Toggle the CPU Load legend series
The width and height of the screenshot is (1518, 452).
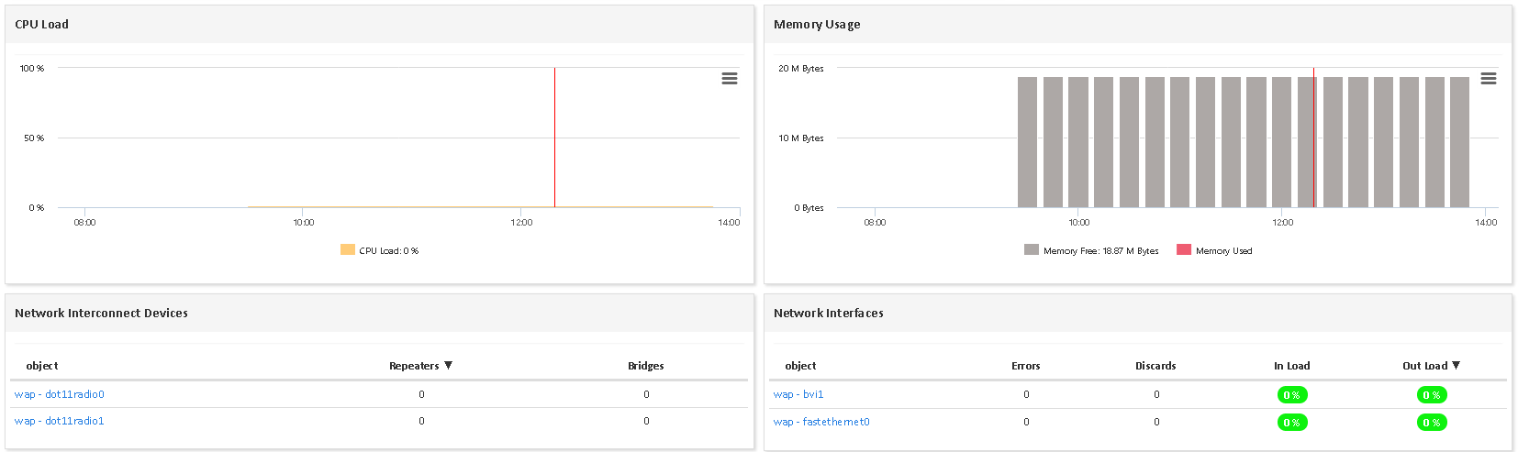pyautogui.click(x=379, y=250)
